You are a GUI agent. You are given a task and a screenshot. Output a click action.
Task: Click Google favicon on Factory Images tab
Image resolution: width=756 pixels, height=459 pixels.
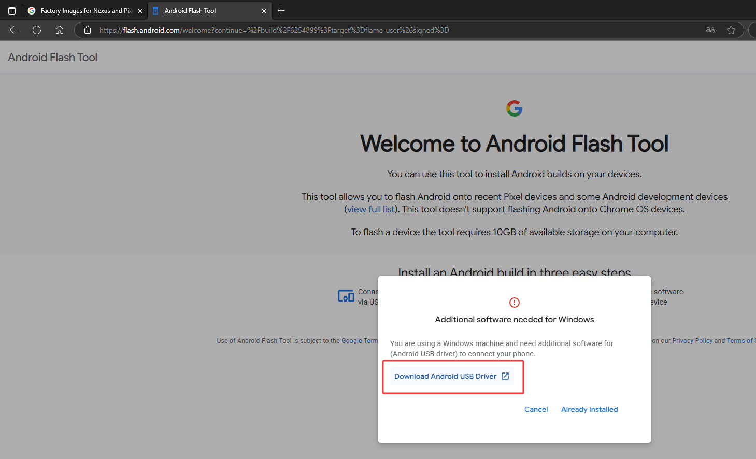click(32, 11)
